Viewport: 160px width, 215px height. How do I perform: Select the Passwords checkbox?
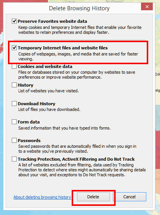[x=14, y=141]
